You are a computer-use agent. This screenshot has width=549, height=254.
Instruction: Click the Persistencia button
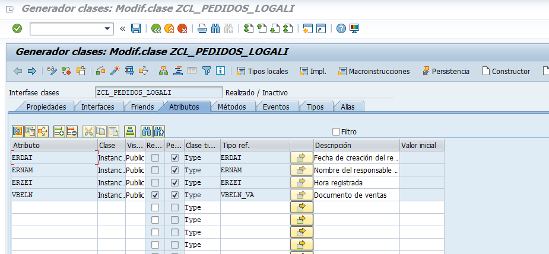[x=446, y=71]
